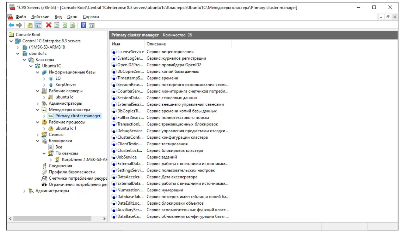
Task: Expand the Primary cluster manager node
Action: 44,116
